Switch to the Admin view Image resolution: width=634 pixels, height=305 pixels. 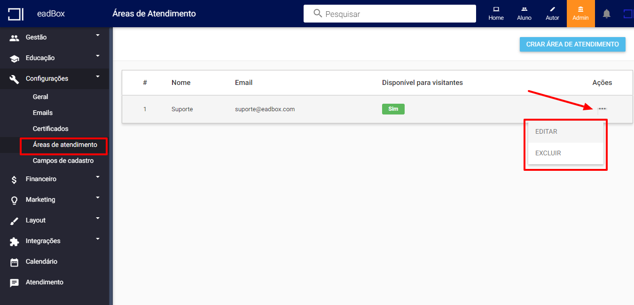pos(580,14)
